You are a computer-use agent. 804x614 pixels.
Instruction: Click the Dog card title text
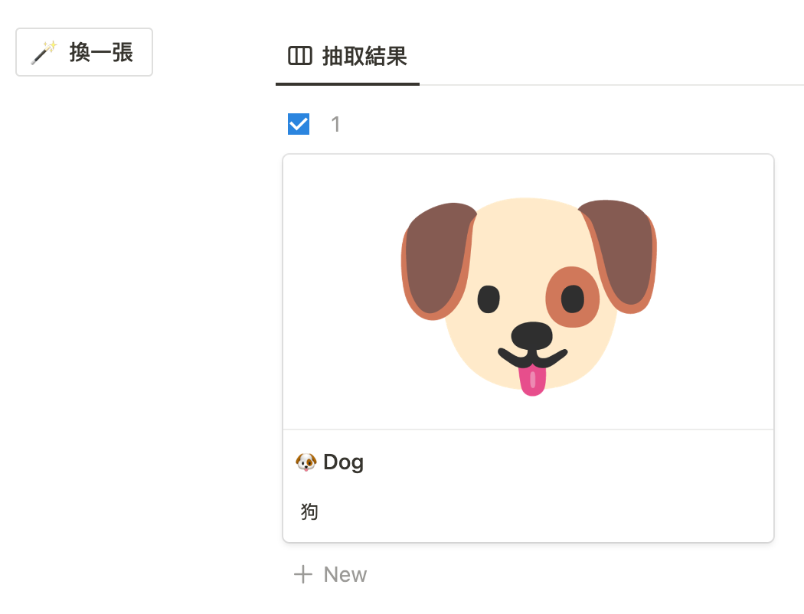pos(343,462)
